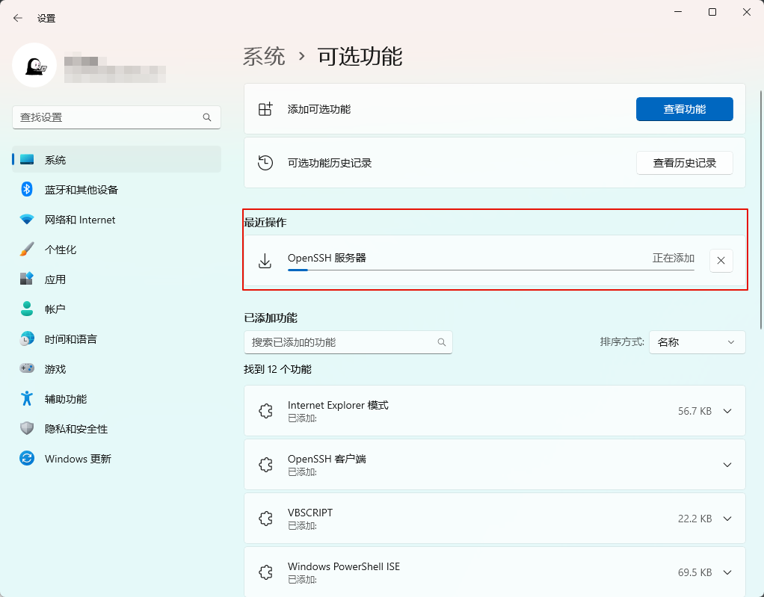Cancel the OpenSSH 服务器 installation
Screen dimensions: 764x597
721,261
